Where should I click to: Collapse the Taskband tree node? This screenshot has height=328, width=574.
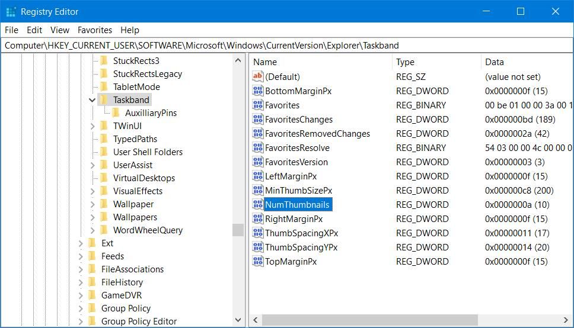(x=93, y=100)
